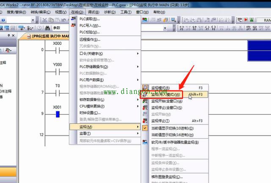Select 监视开始(全窗口) submenu entry

[175, 101]
